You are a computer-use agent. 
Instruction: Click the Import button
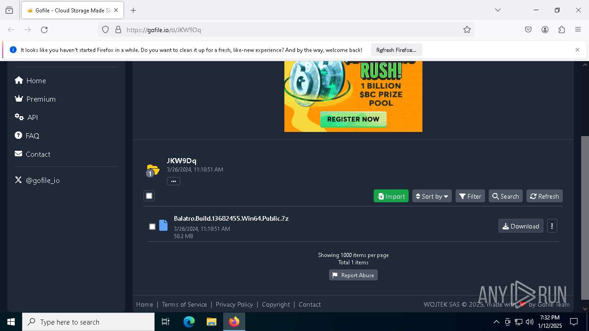coord(391,196)
